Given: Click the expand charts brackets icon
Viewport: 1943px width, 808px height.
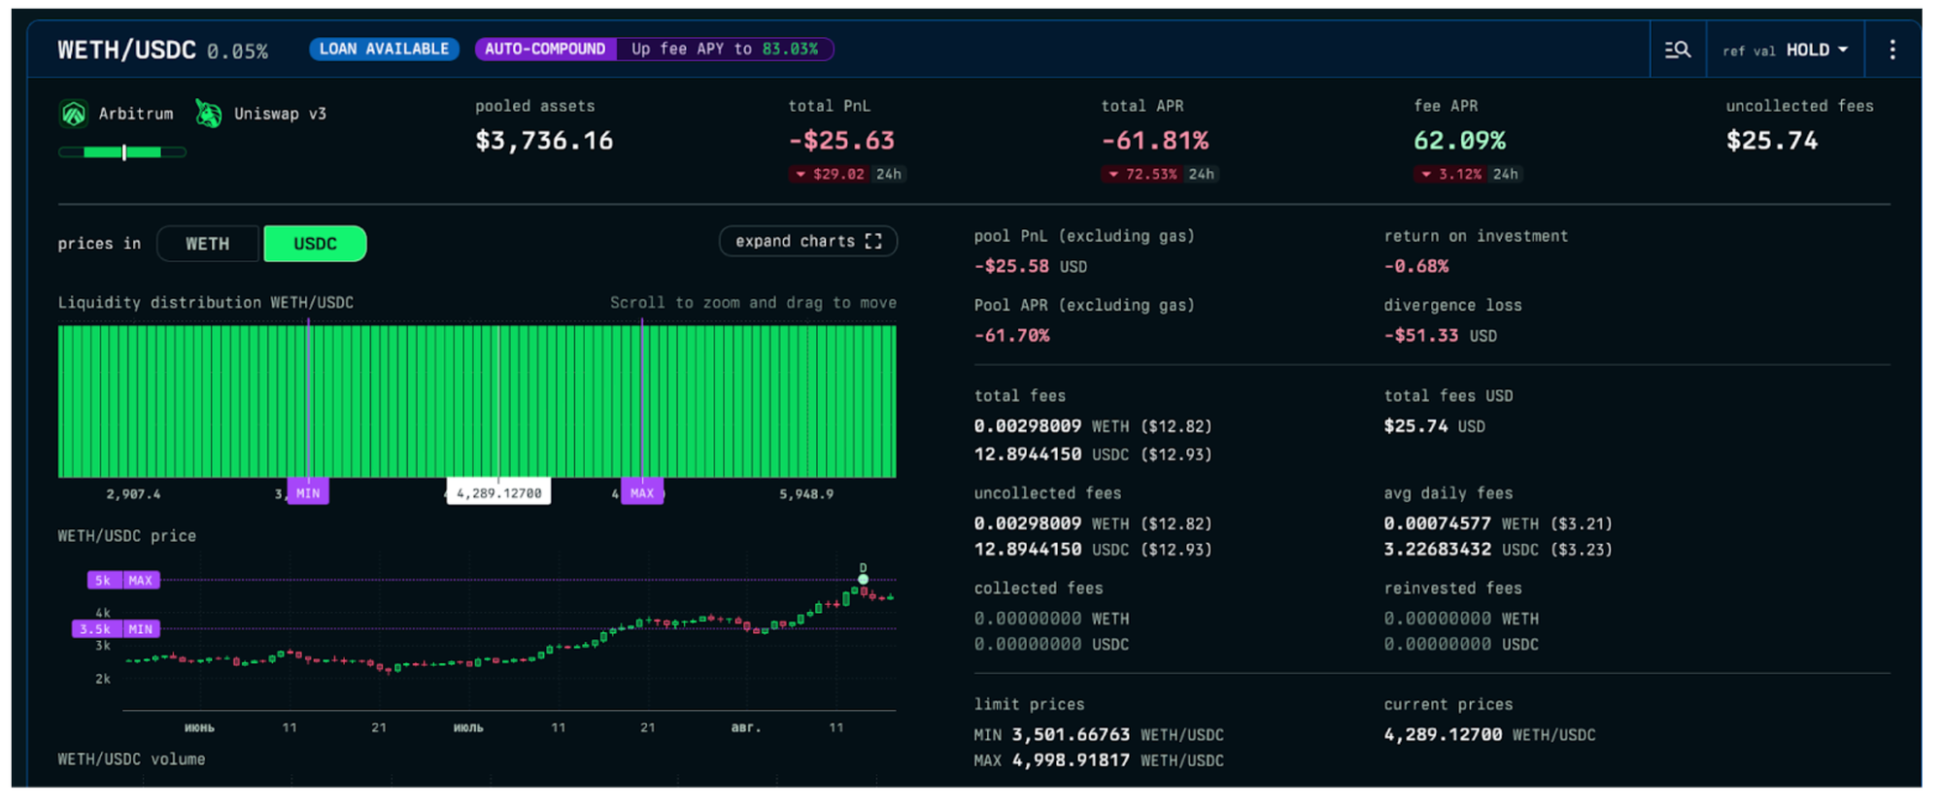Looking at the screenshot, I should [x=873, y=242].
